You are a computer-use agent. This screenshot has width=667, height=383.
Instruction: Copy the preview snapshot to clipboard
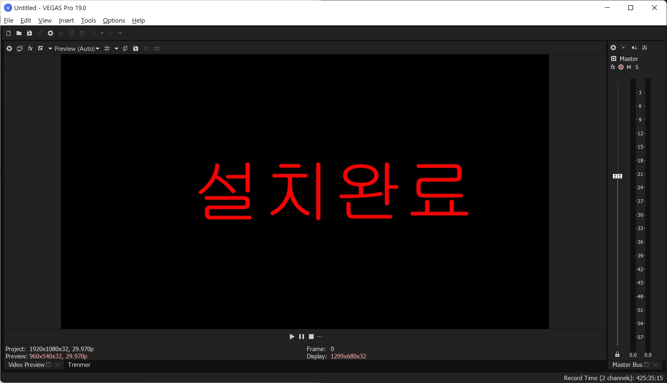[126, 48]
